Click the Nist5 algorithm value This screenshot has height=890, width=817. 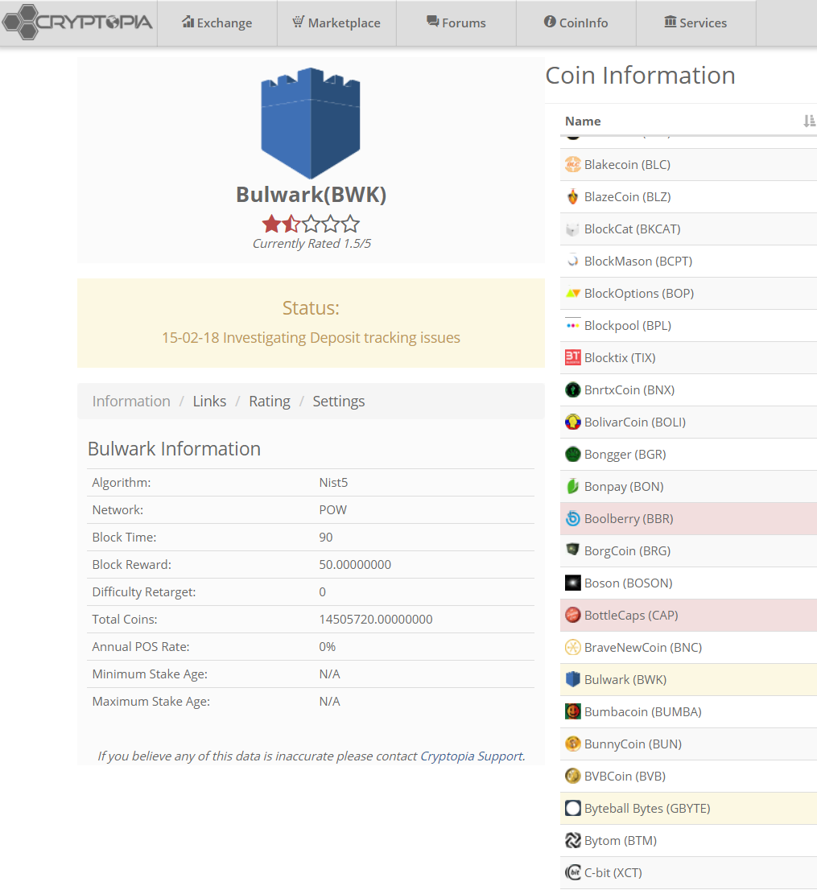pyautogui.click(x=333, y=483)
